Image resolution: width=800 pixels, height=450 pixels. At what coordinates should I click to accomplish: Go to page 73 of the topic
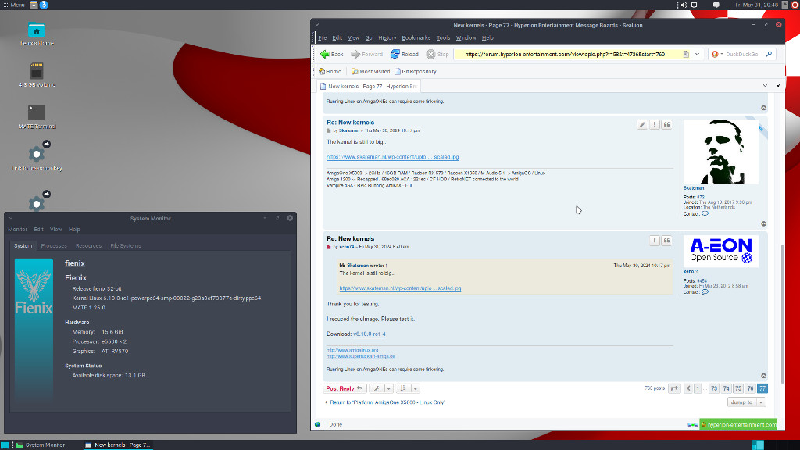click(x=714, y=389)
